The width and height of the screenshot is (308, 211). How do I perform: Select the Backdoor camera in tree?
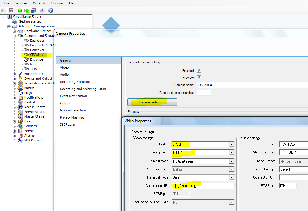(37, 40)
